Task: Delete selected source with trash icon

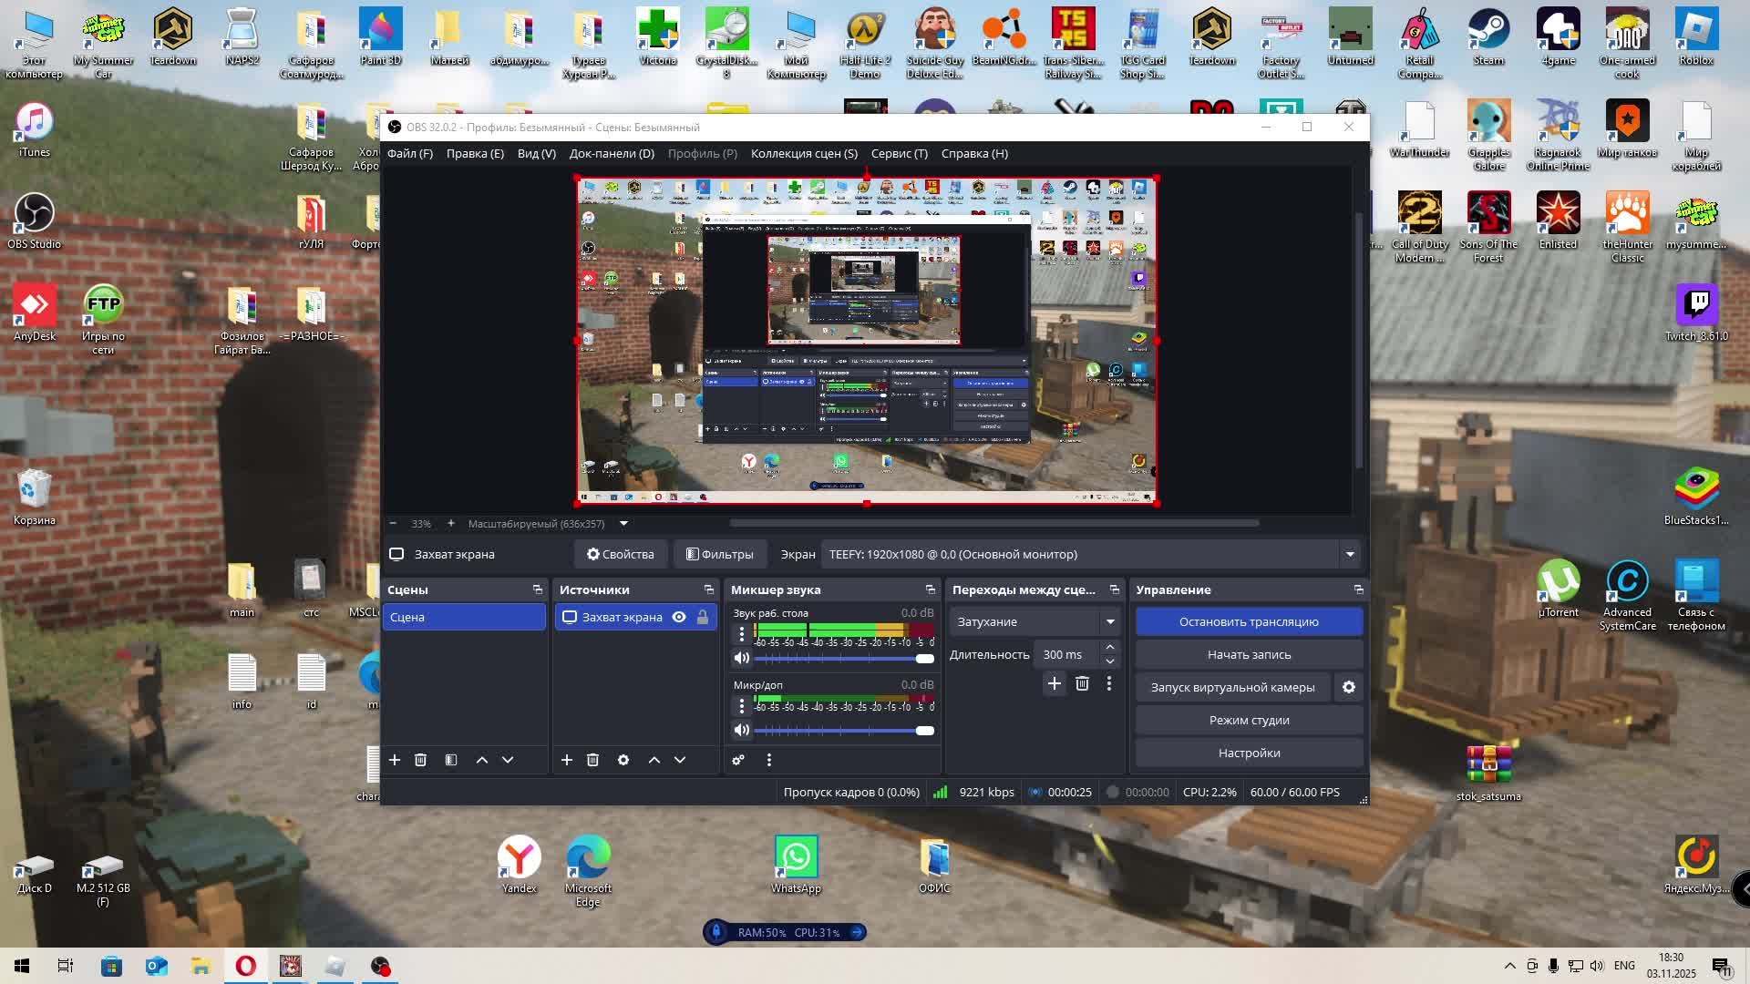Action: (592, 760)
